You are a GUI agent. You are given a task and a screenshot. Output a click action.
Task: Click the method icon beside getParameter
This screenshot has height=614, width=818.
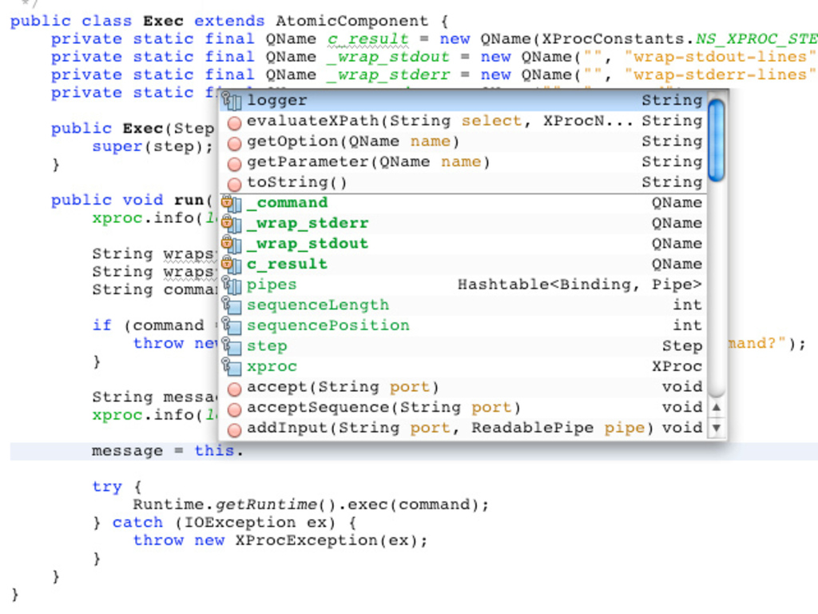(234, 163)
